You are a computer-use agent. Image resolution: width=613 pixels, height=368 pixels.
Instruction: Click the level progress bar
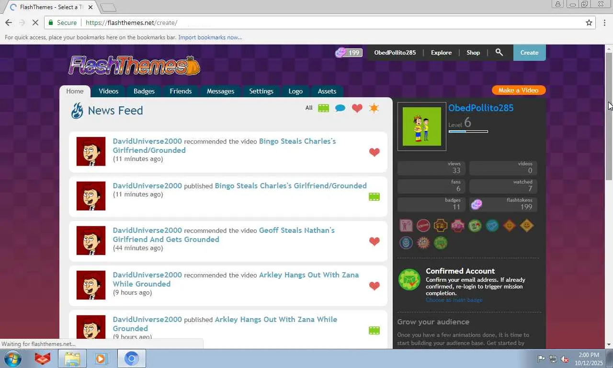(468, 131)
